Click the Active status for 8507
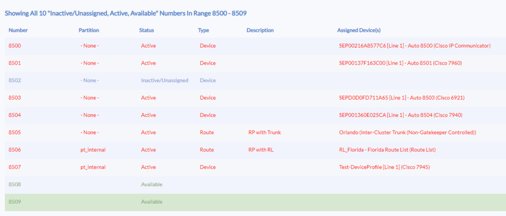The height and width of the screenshot is (216, 506). click(x=148, y=167)
